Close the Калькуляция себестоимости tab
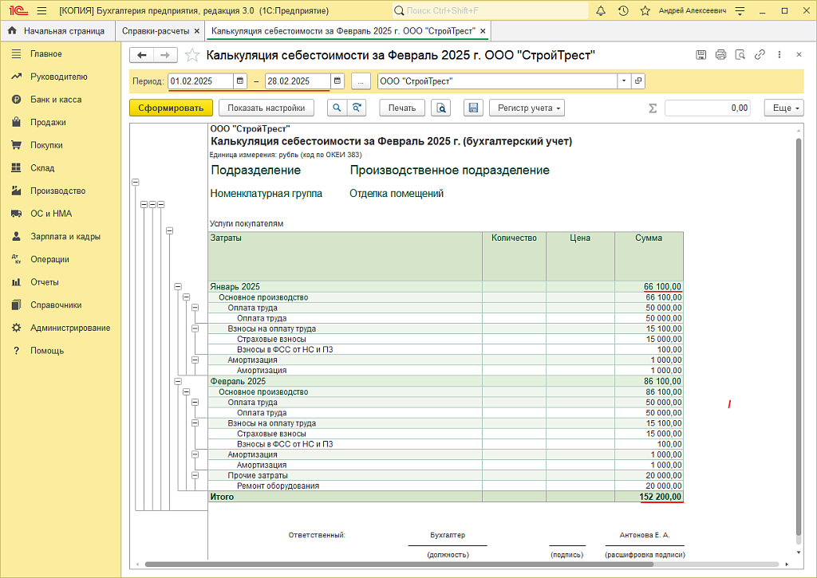The height and width of the screenshot is (578, 817). tap(483, 31)
